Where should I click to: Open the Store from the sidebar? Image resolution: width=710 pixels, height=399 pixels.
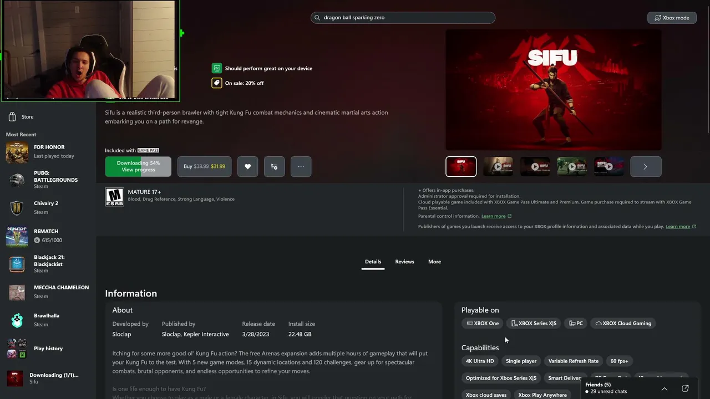click(21, 117)
